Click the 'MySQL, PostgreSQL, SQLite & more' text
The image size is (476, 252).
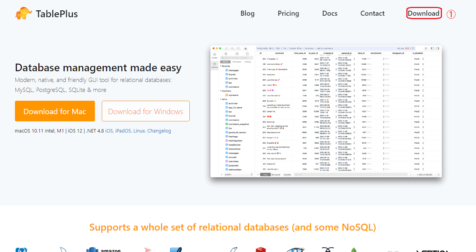click(60, 90)
